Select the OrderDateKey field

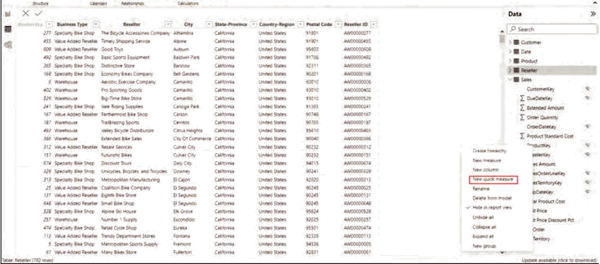coord(541,127)
